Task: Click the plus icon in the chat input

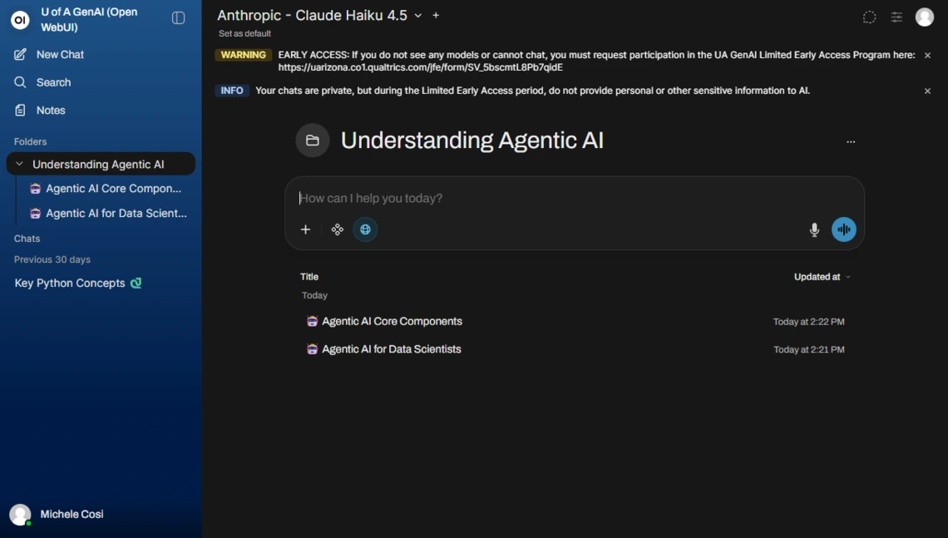Action: (x=305, y=230)
